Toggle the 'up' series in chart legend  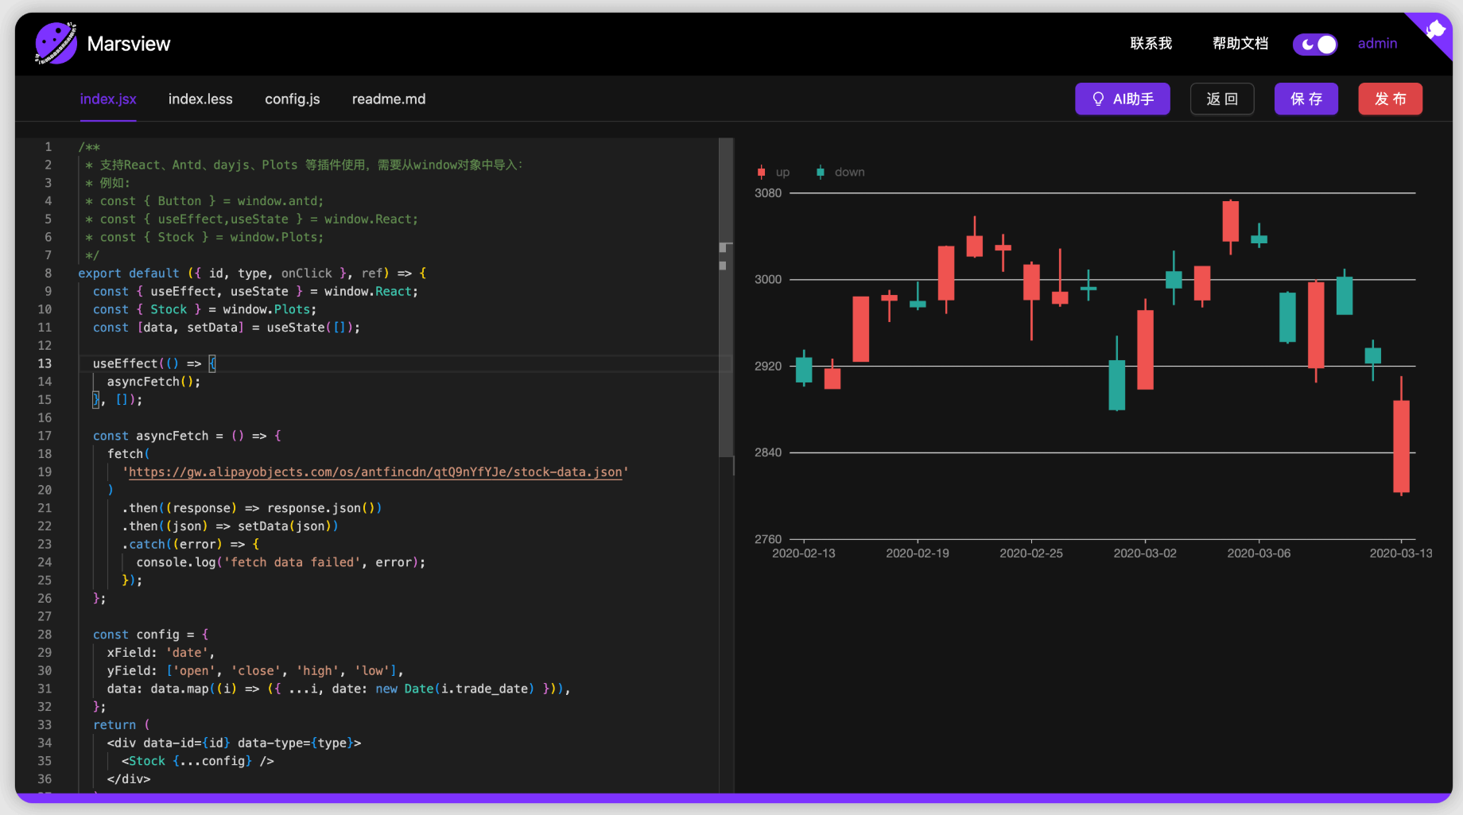[774, 172]
